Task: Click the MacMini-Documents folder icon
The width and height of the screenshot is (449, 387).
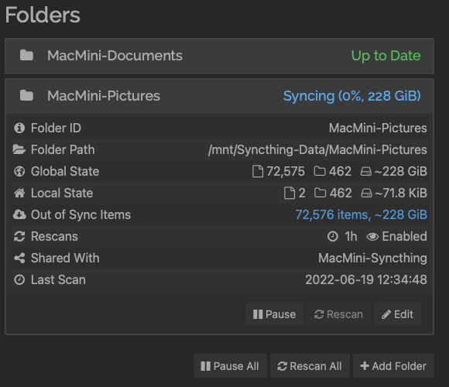Action: (26, 55)
